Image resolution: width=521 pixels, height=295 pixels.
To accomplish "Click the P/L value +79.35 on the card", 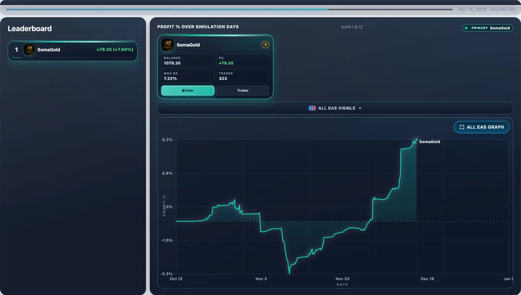I will click(x=226, y=63).
